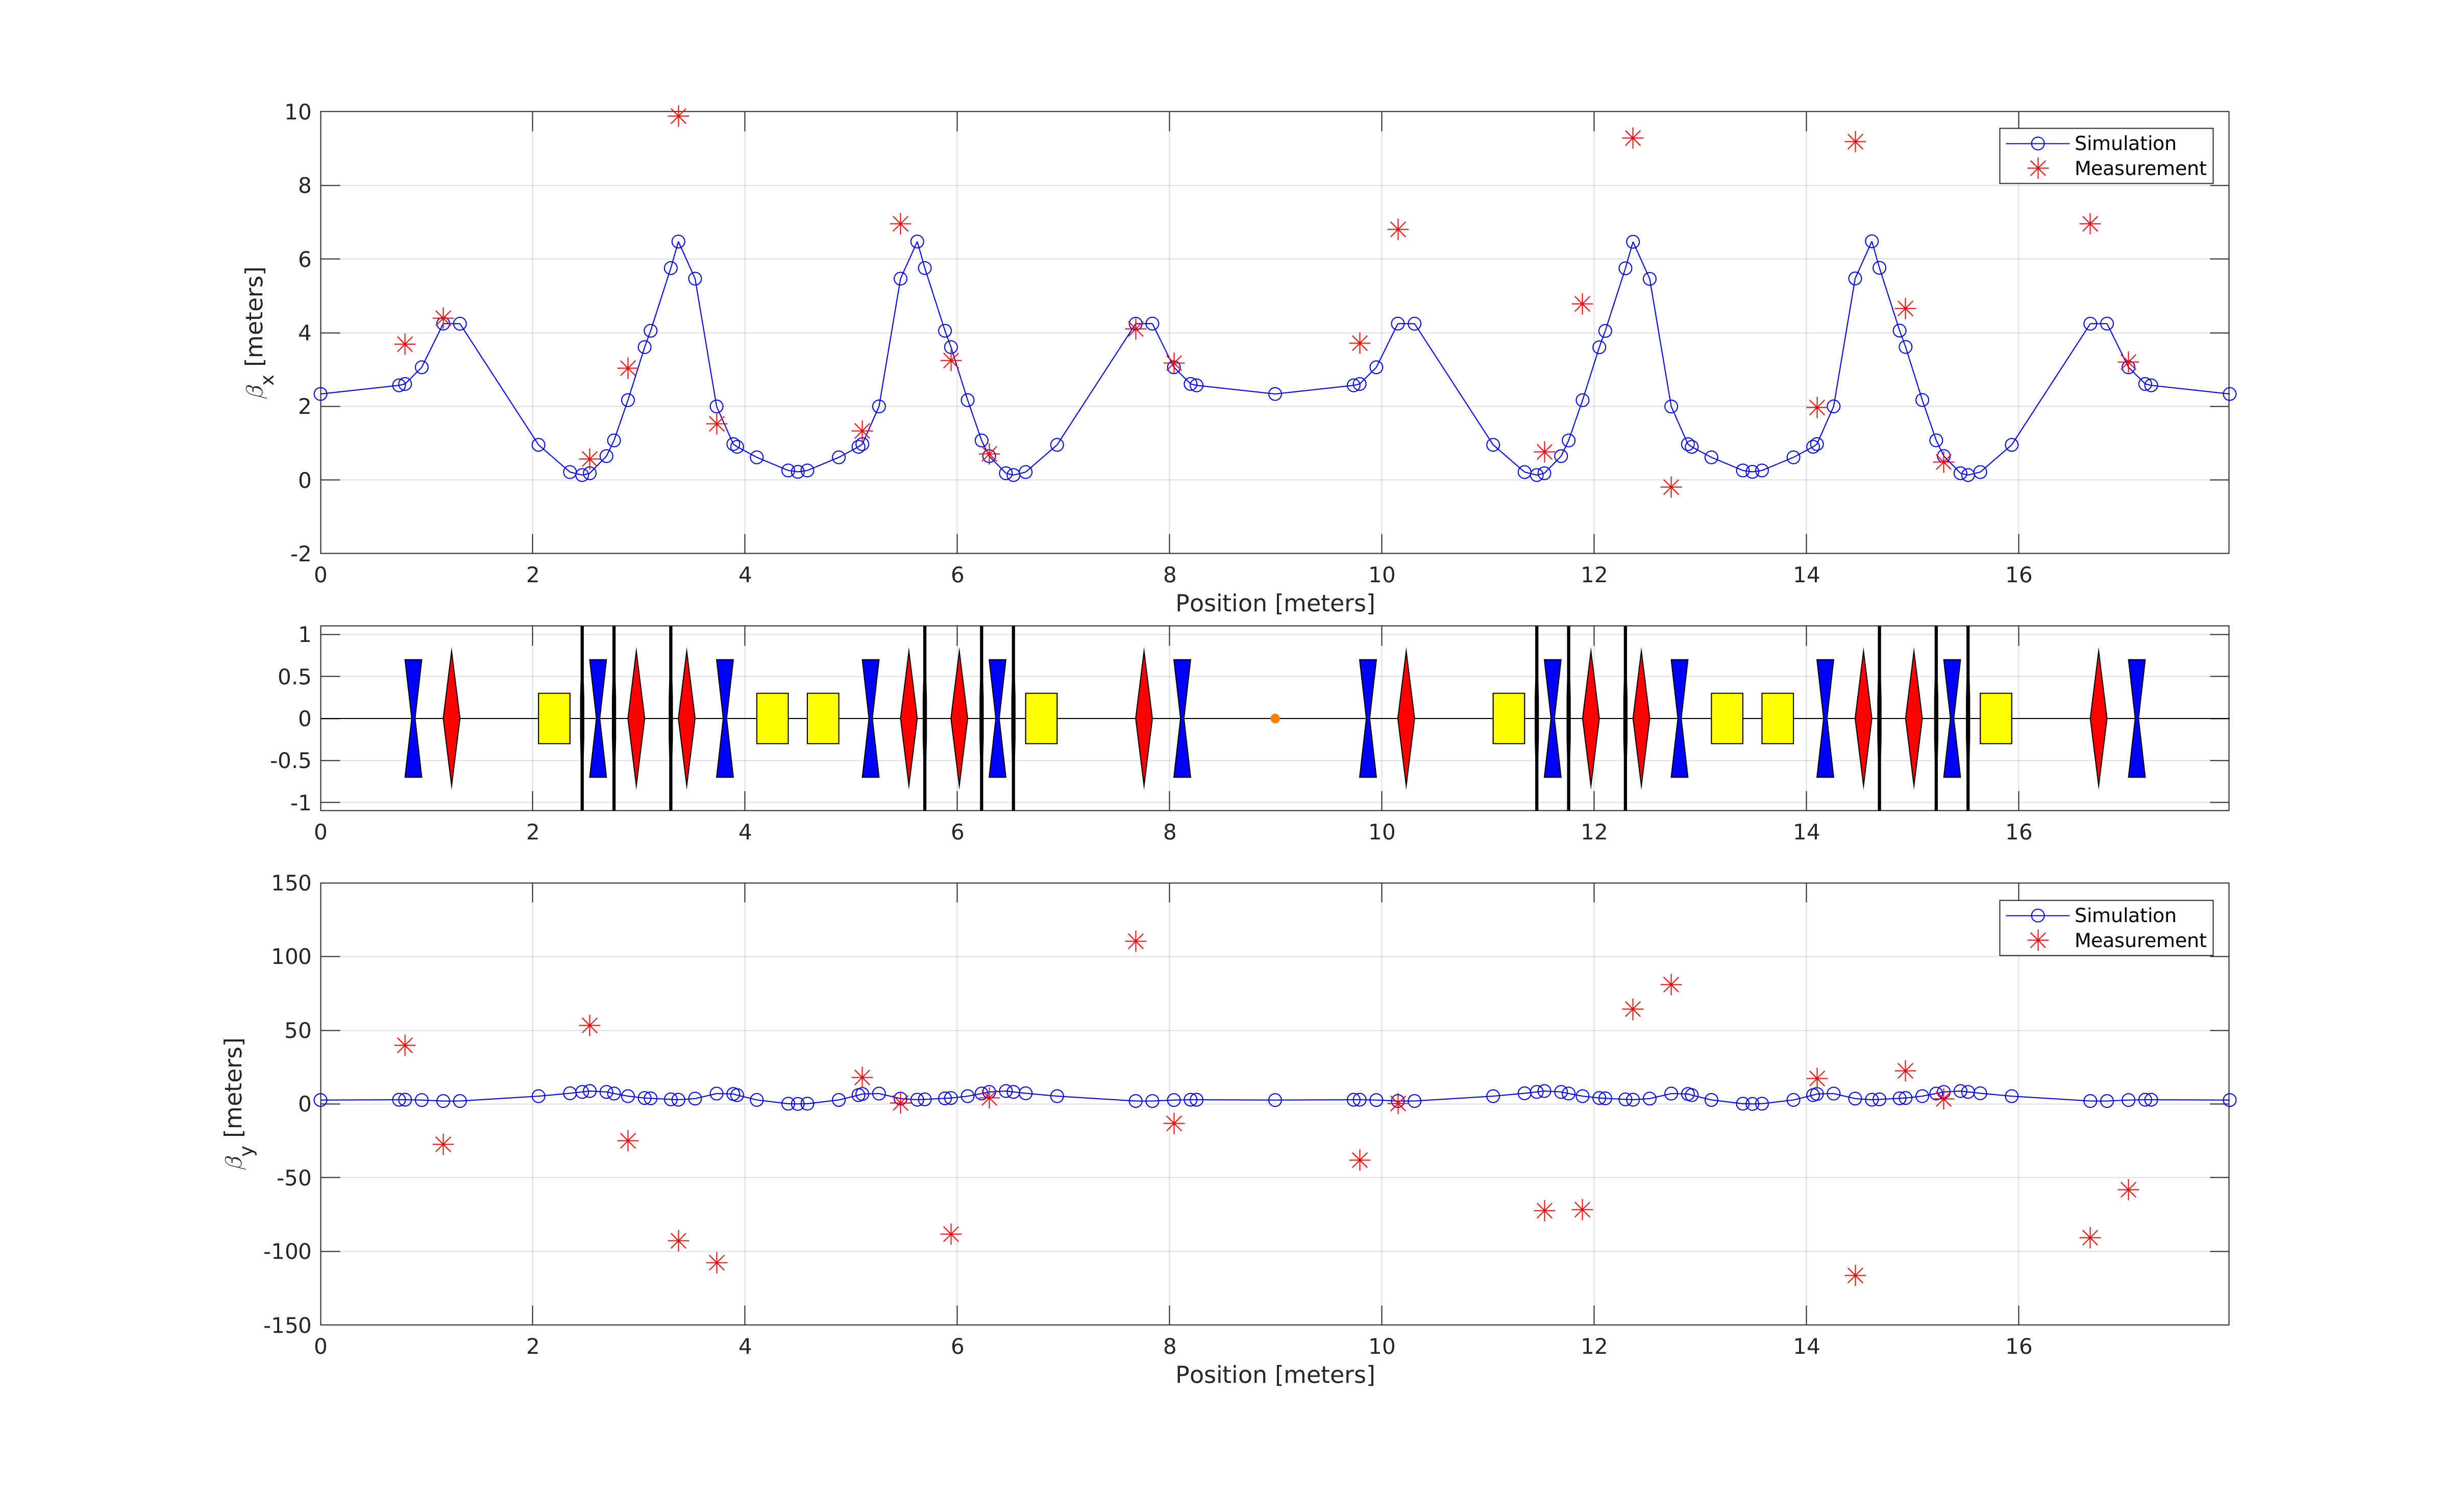Click the rightmost yellow rectangle in the lattice

coord(1995,718)
